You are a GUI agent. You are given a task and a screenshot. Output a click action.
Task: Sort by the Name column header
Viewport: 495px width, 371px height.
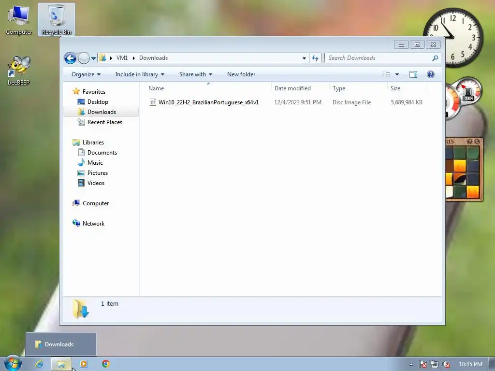[x=208, y=88]
